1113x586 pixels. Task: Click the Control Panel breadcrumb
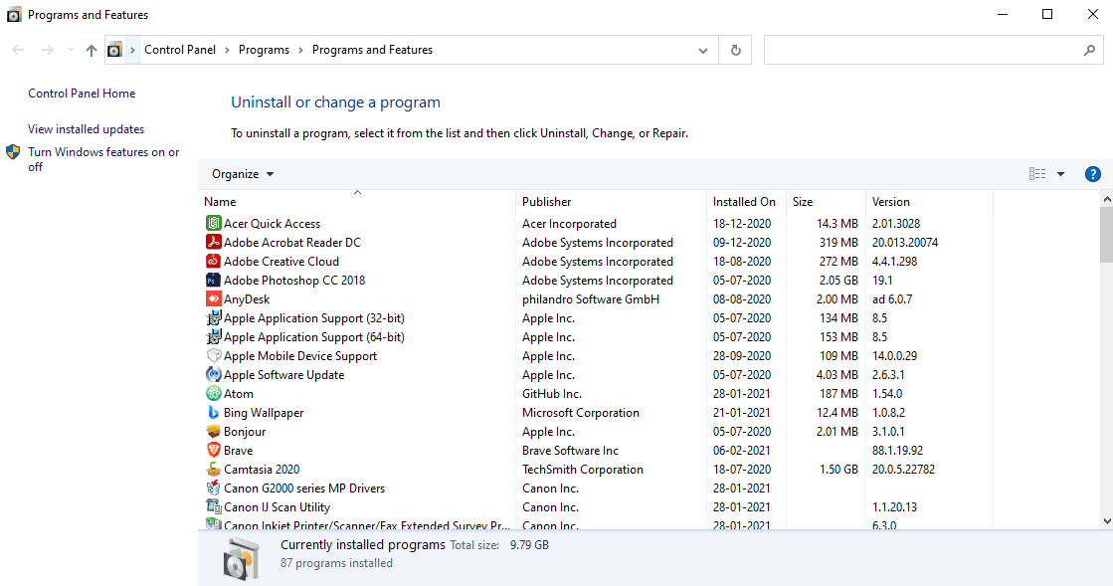(180, 50)
